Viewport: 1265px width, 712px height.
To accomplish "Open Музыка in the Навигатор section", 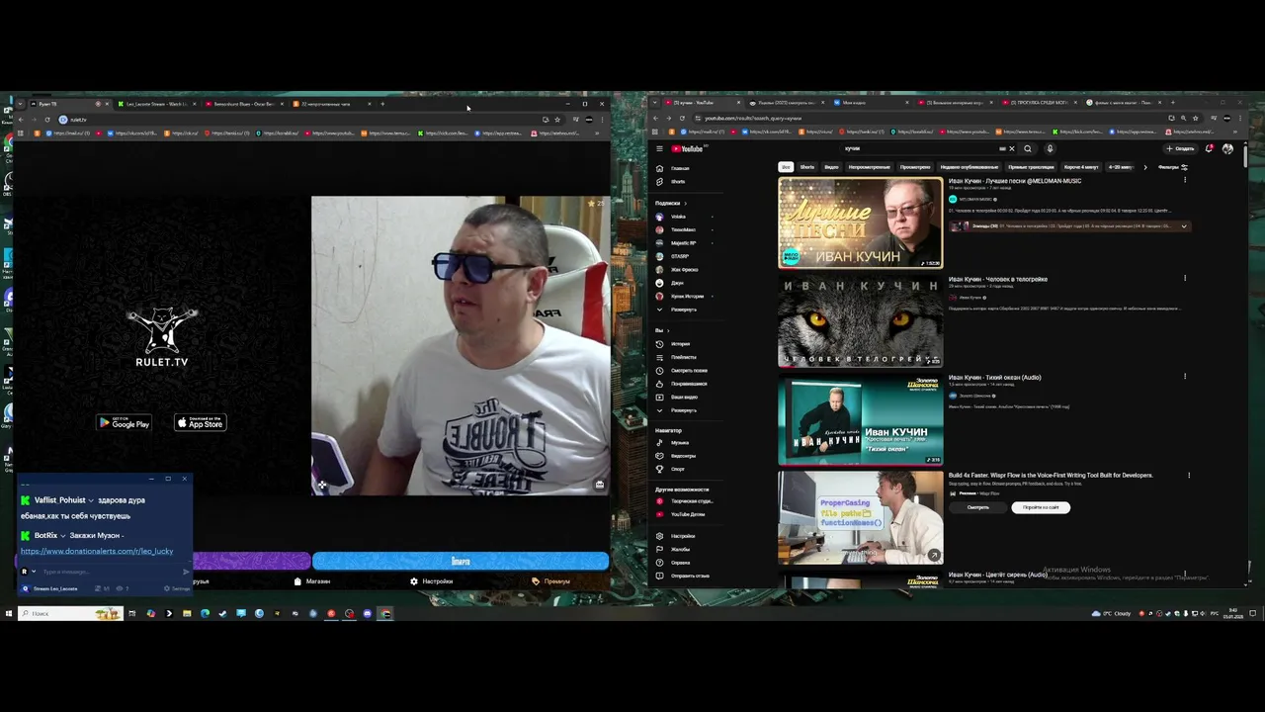I will point(682,443).
